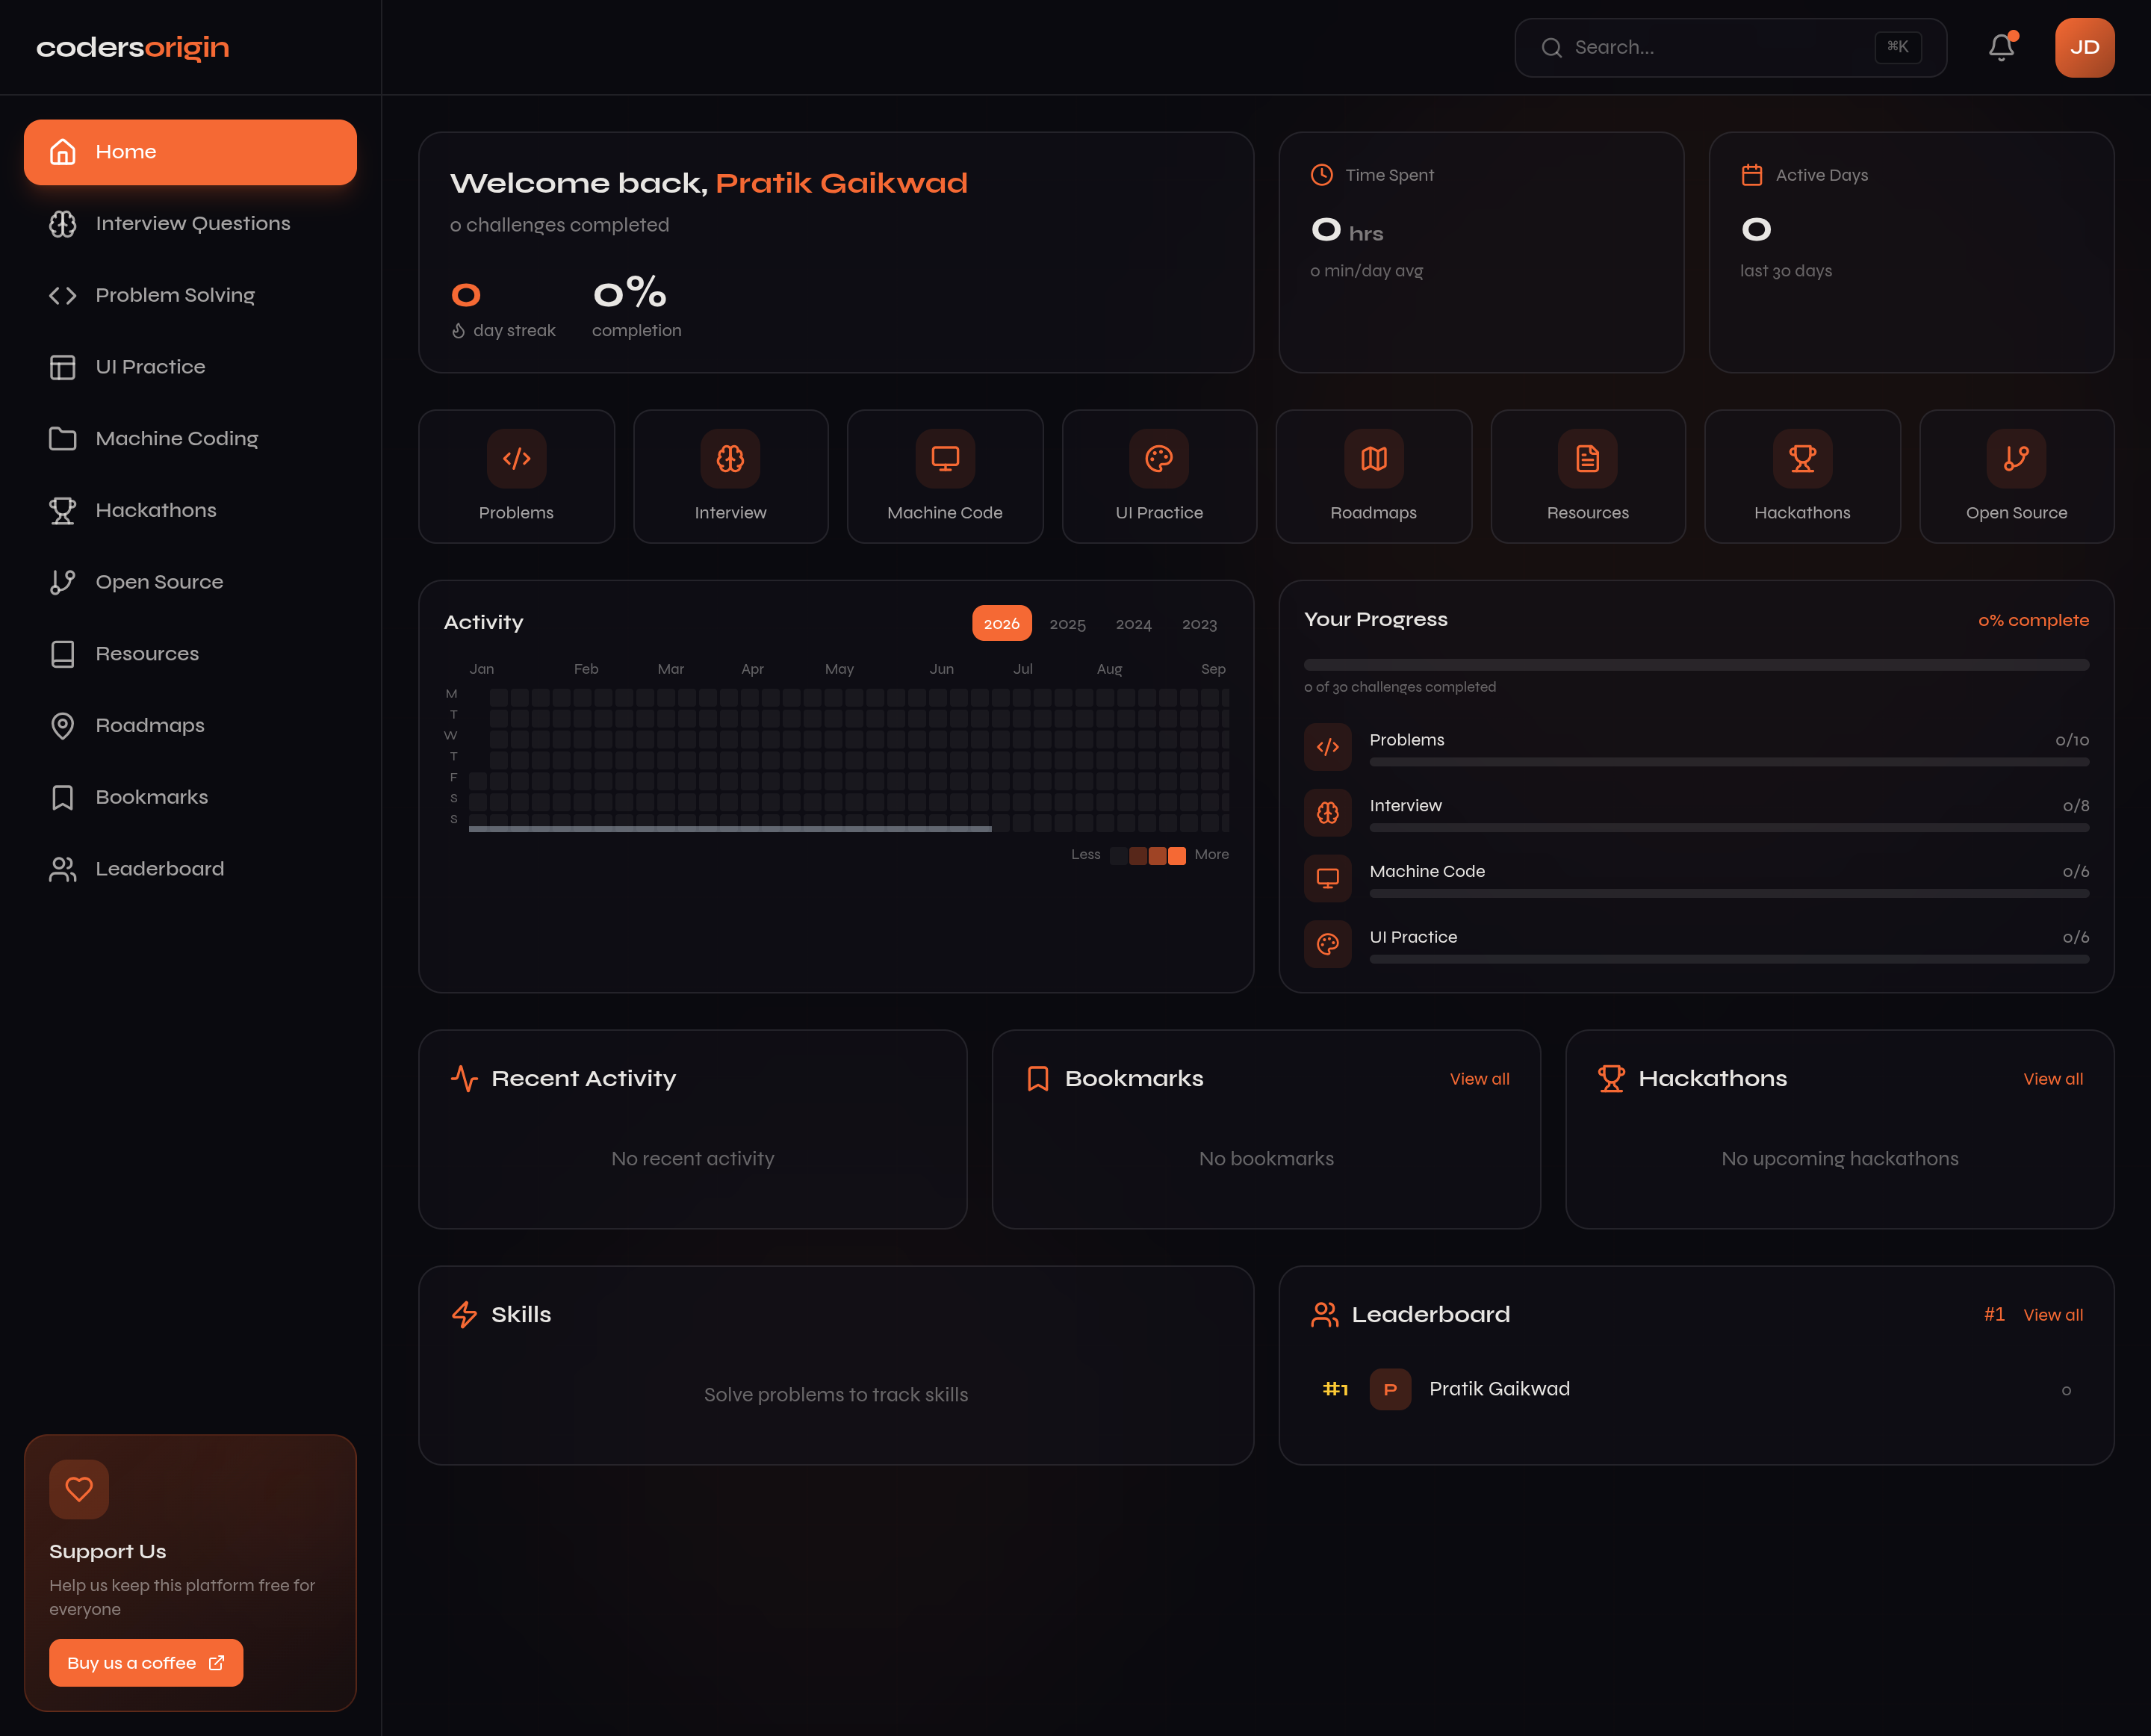
Task: Switch activity chart to 2025
Action: click(1067, 624)
